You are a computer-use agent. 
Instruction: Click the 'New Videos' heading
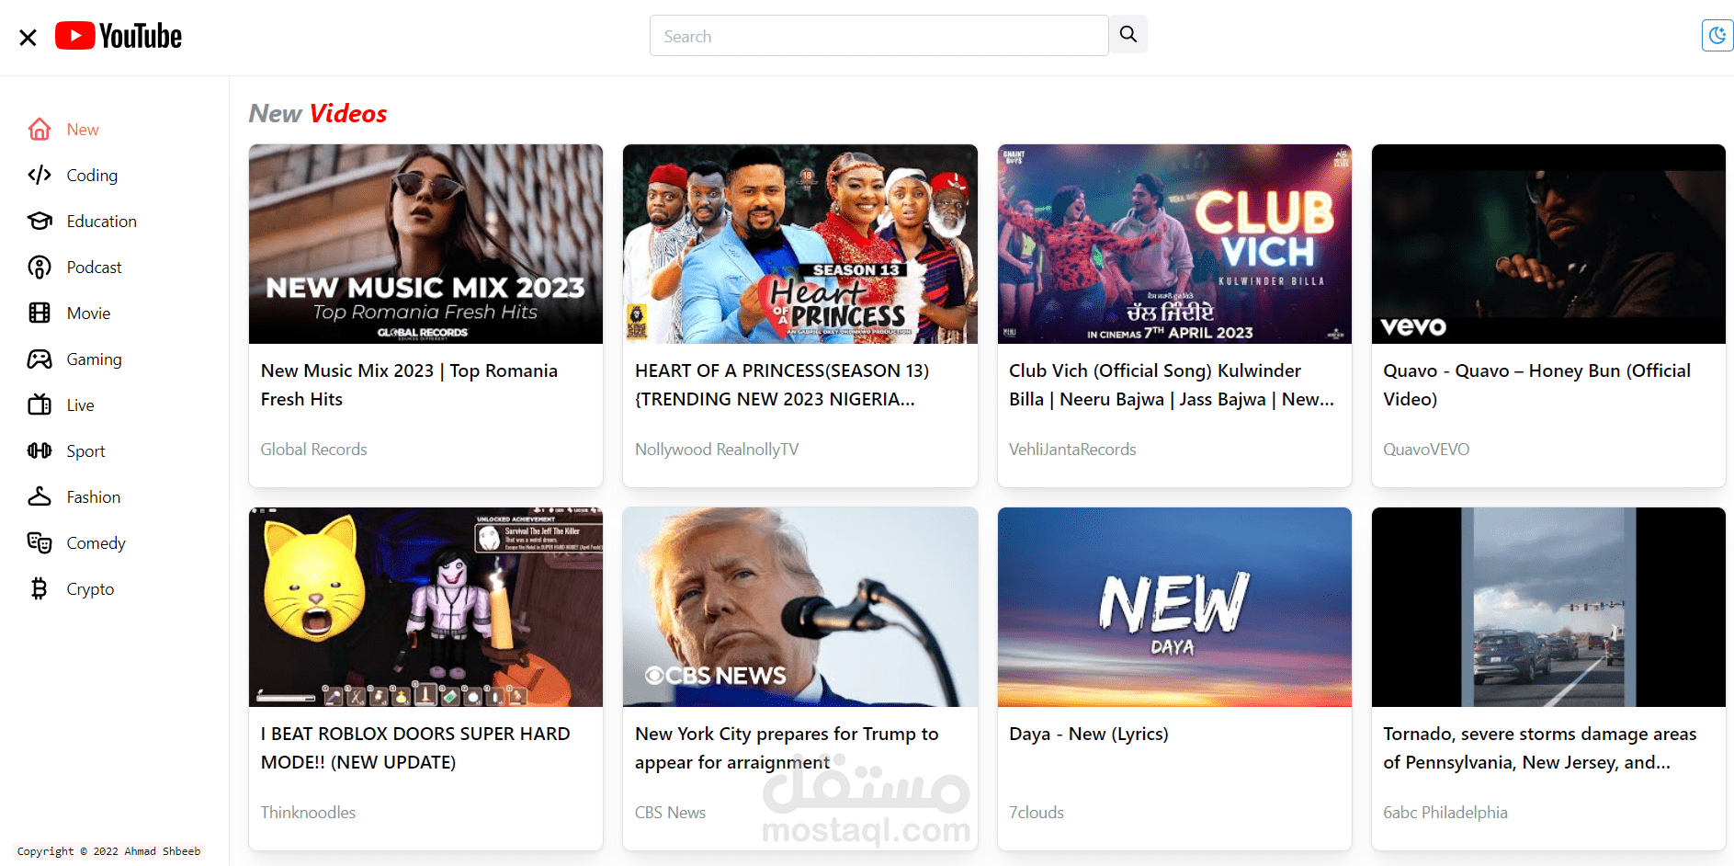[318, 113]
